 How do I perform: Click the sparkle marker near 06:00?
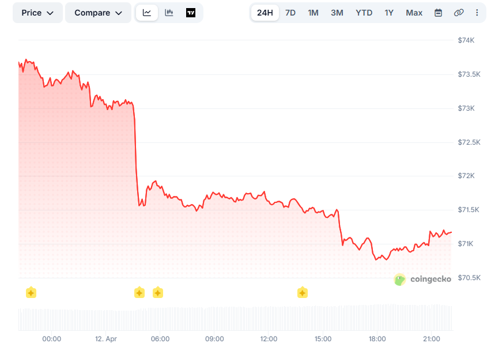point(158,293)
